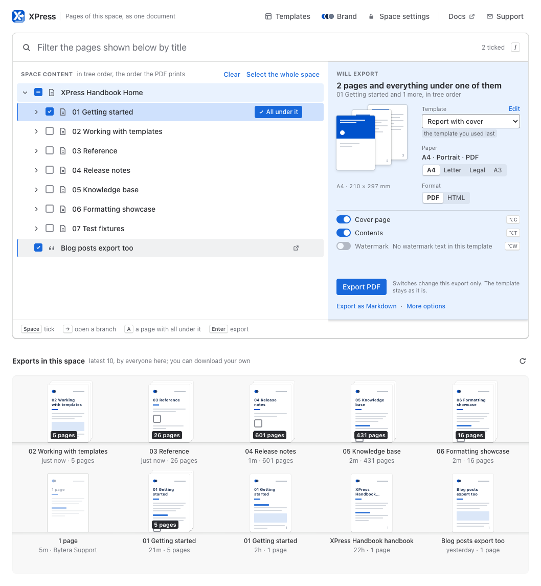Open Docs external link icon
This screenshot has height=586, width=541.
(x=472, y=16)
